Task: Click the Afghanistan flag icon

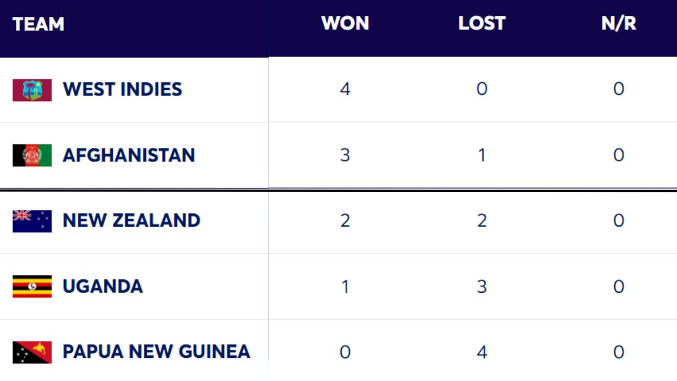Action: coord(32,155)
